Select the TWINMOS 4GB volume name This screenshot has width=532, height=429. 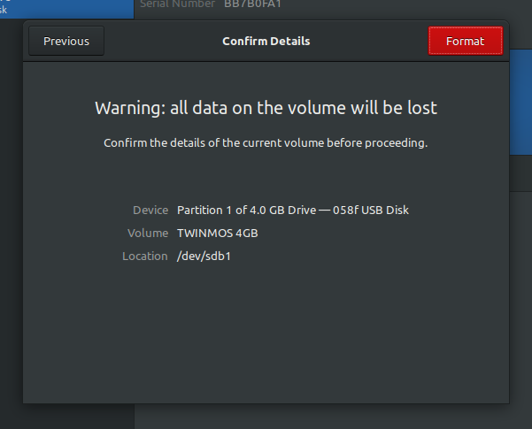tap(218, 233)
